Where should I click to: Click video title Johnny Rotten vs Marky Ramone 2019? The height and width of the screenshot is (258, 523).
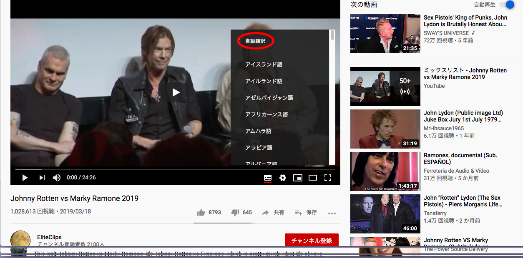(x=74, y=198)
